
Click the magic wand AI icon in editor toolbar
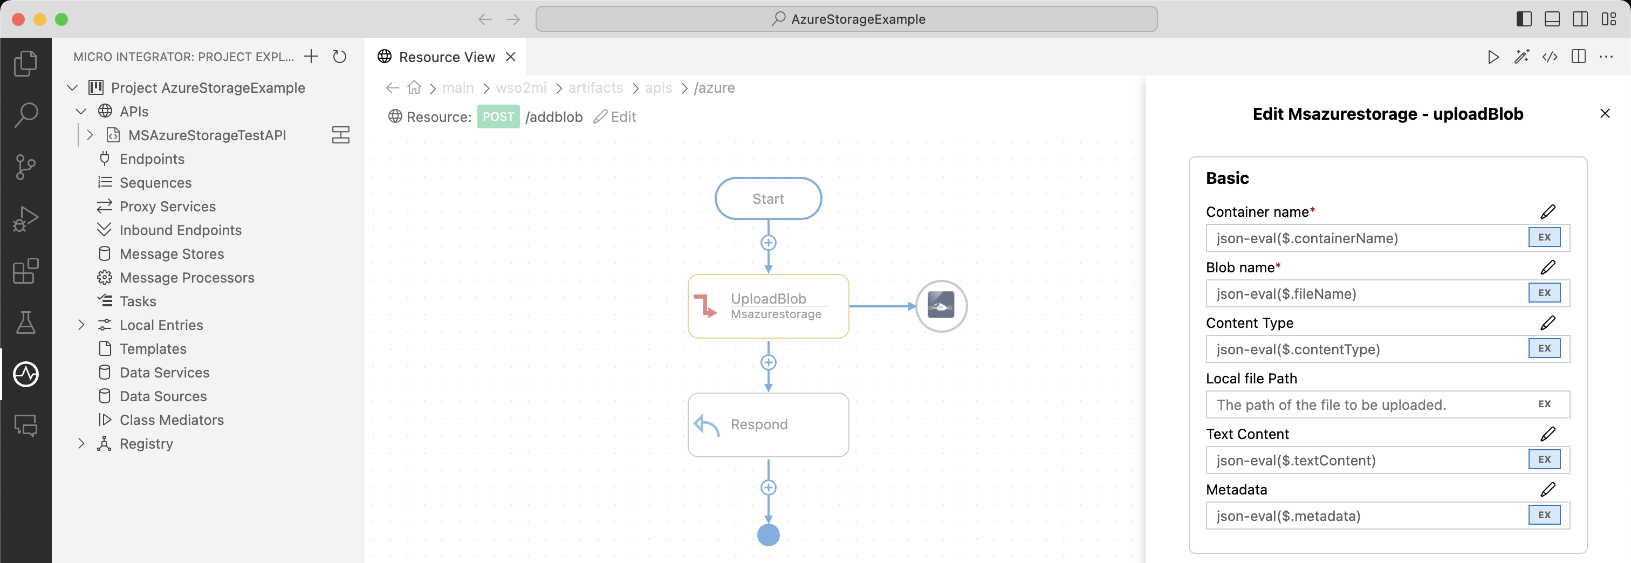[1522, 57]
